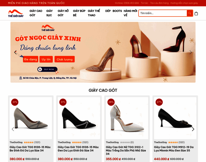
Task: Click the orange search magnifier button
Action: pos(189,13)
